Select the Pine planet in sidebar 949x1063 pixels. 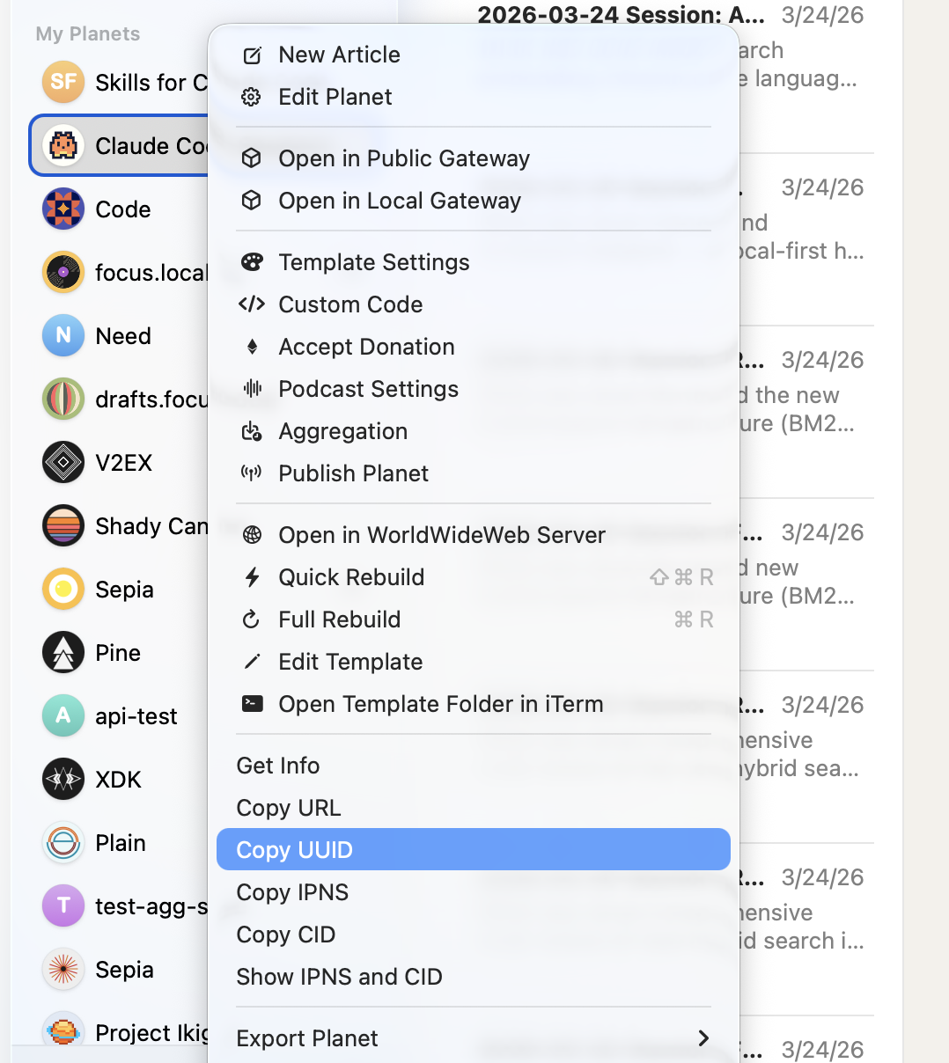(x=117, y=653)
